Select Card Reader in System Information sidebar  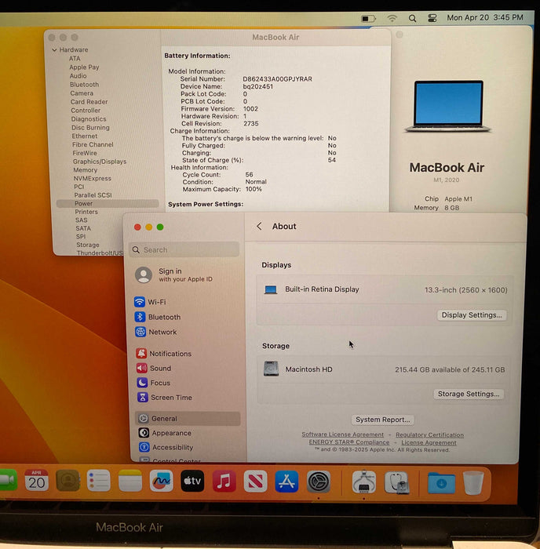(89, 102)
